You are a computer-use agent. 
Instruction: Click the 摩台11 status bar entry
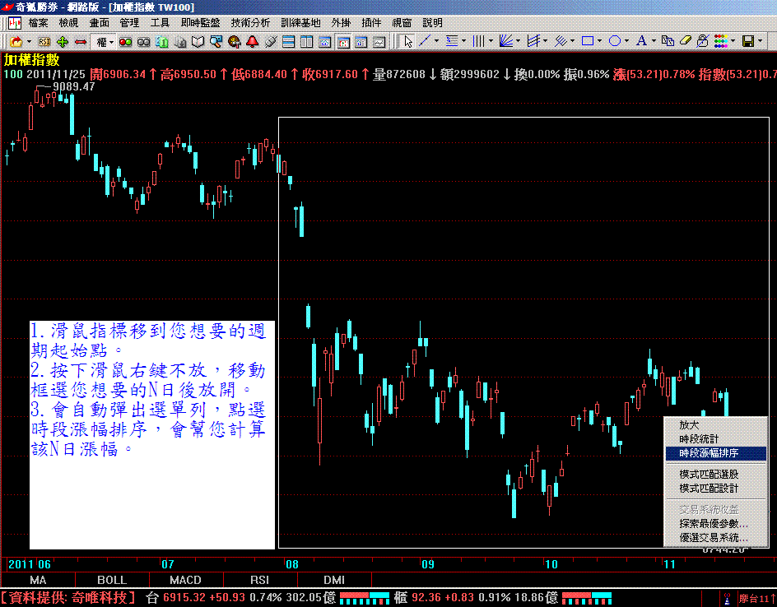pos(756,598)
